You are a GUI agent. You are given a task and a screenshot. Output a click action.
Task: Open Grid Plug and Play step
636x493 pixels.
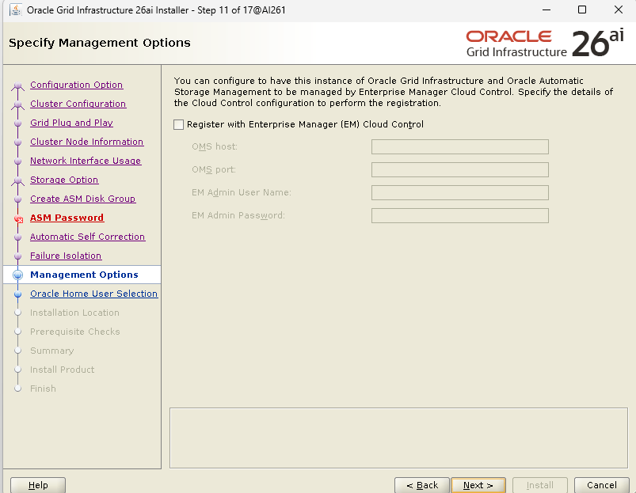[x=71, y=123]
